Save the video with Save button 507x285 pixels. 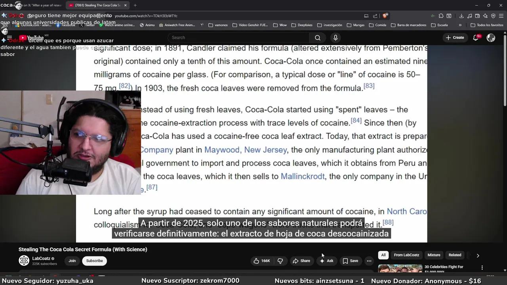[350, 261]
